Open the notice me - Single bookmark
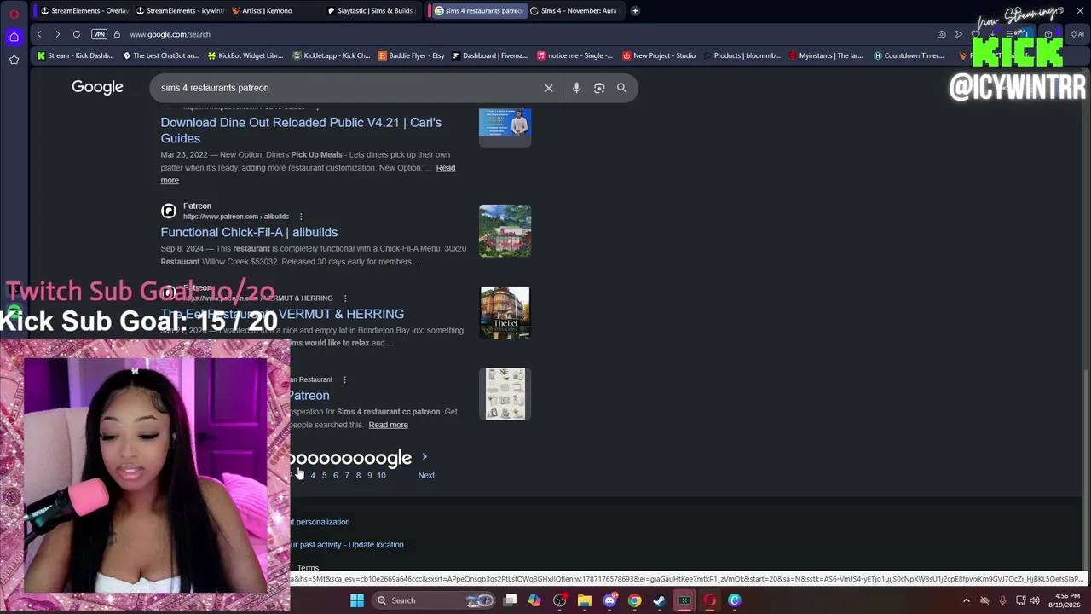Screen dimensions: 1091x614 (x=575, y=55)
